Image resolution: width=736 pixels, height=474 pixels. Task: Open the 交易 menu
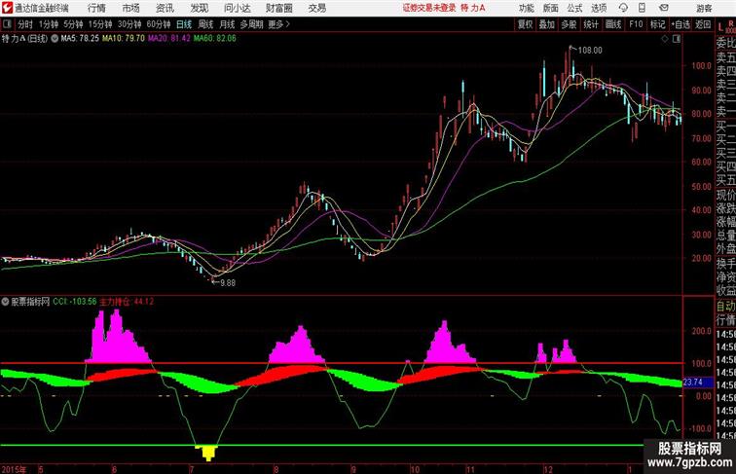316,8
